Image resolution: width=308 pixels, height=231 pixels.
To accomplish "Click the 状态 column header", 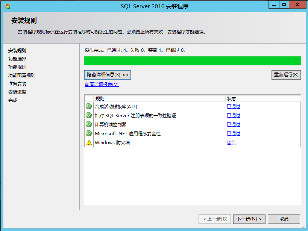I will click(263, 98).
